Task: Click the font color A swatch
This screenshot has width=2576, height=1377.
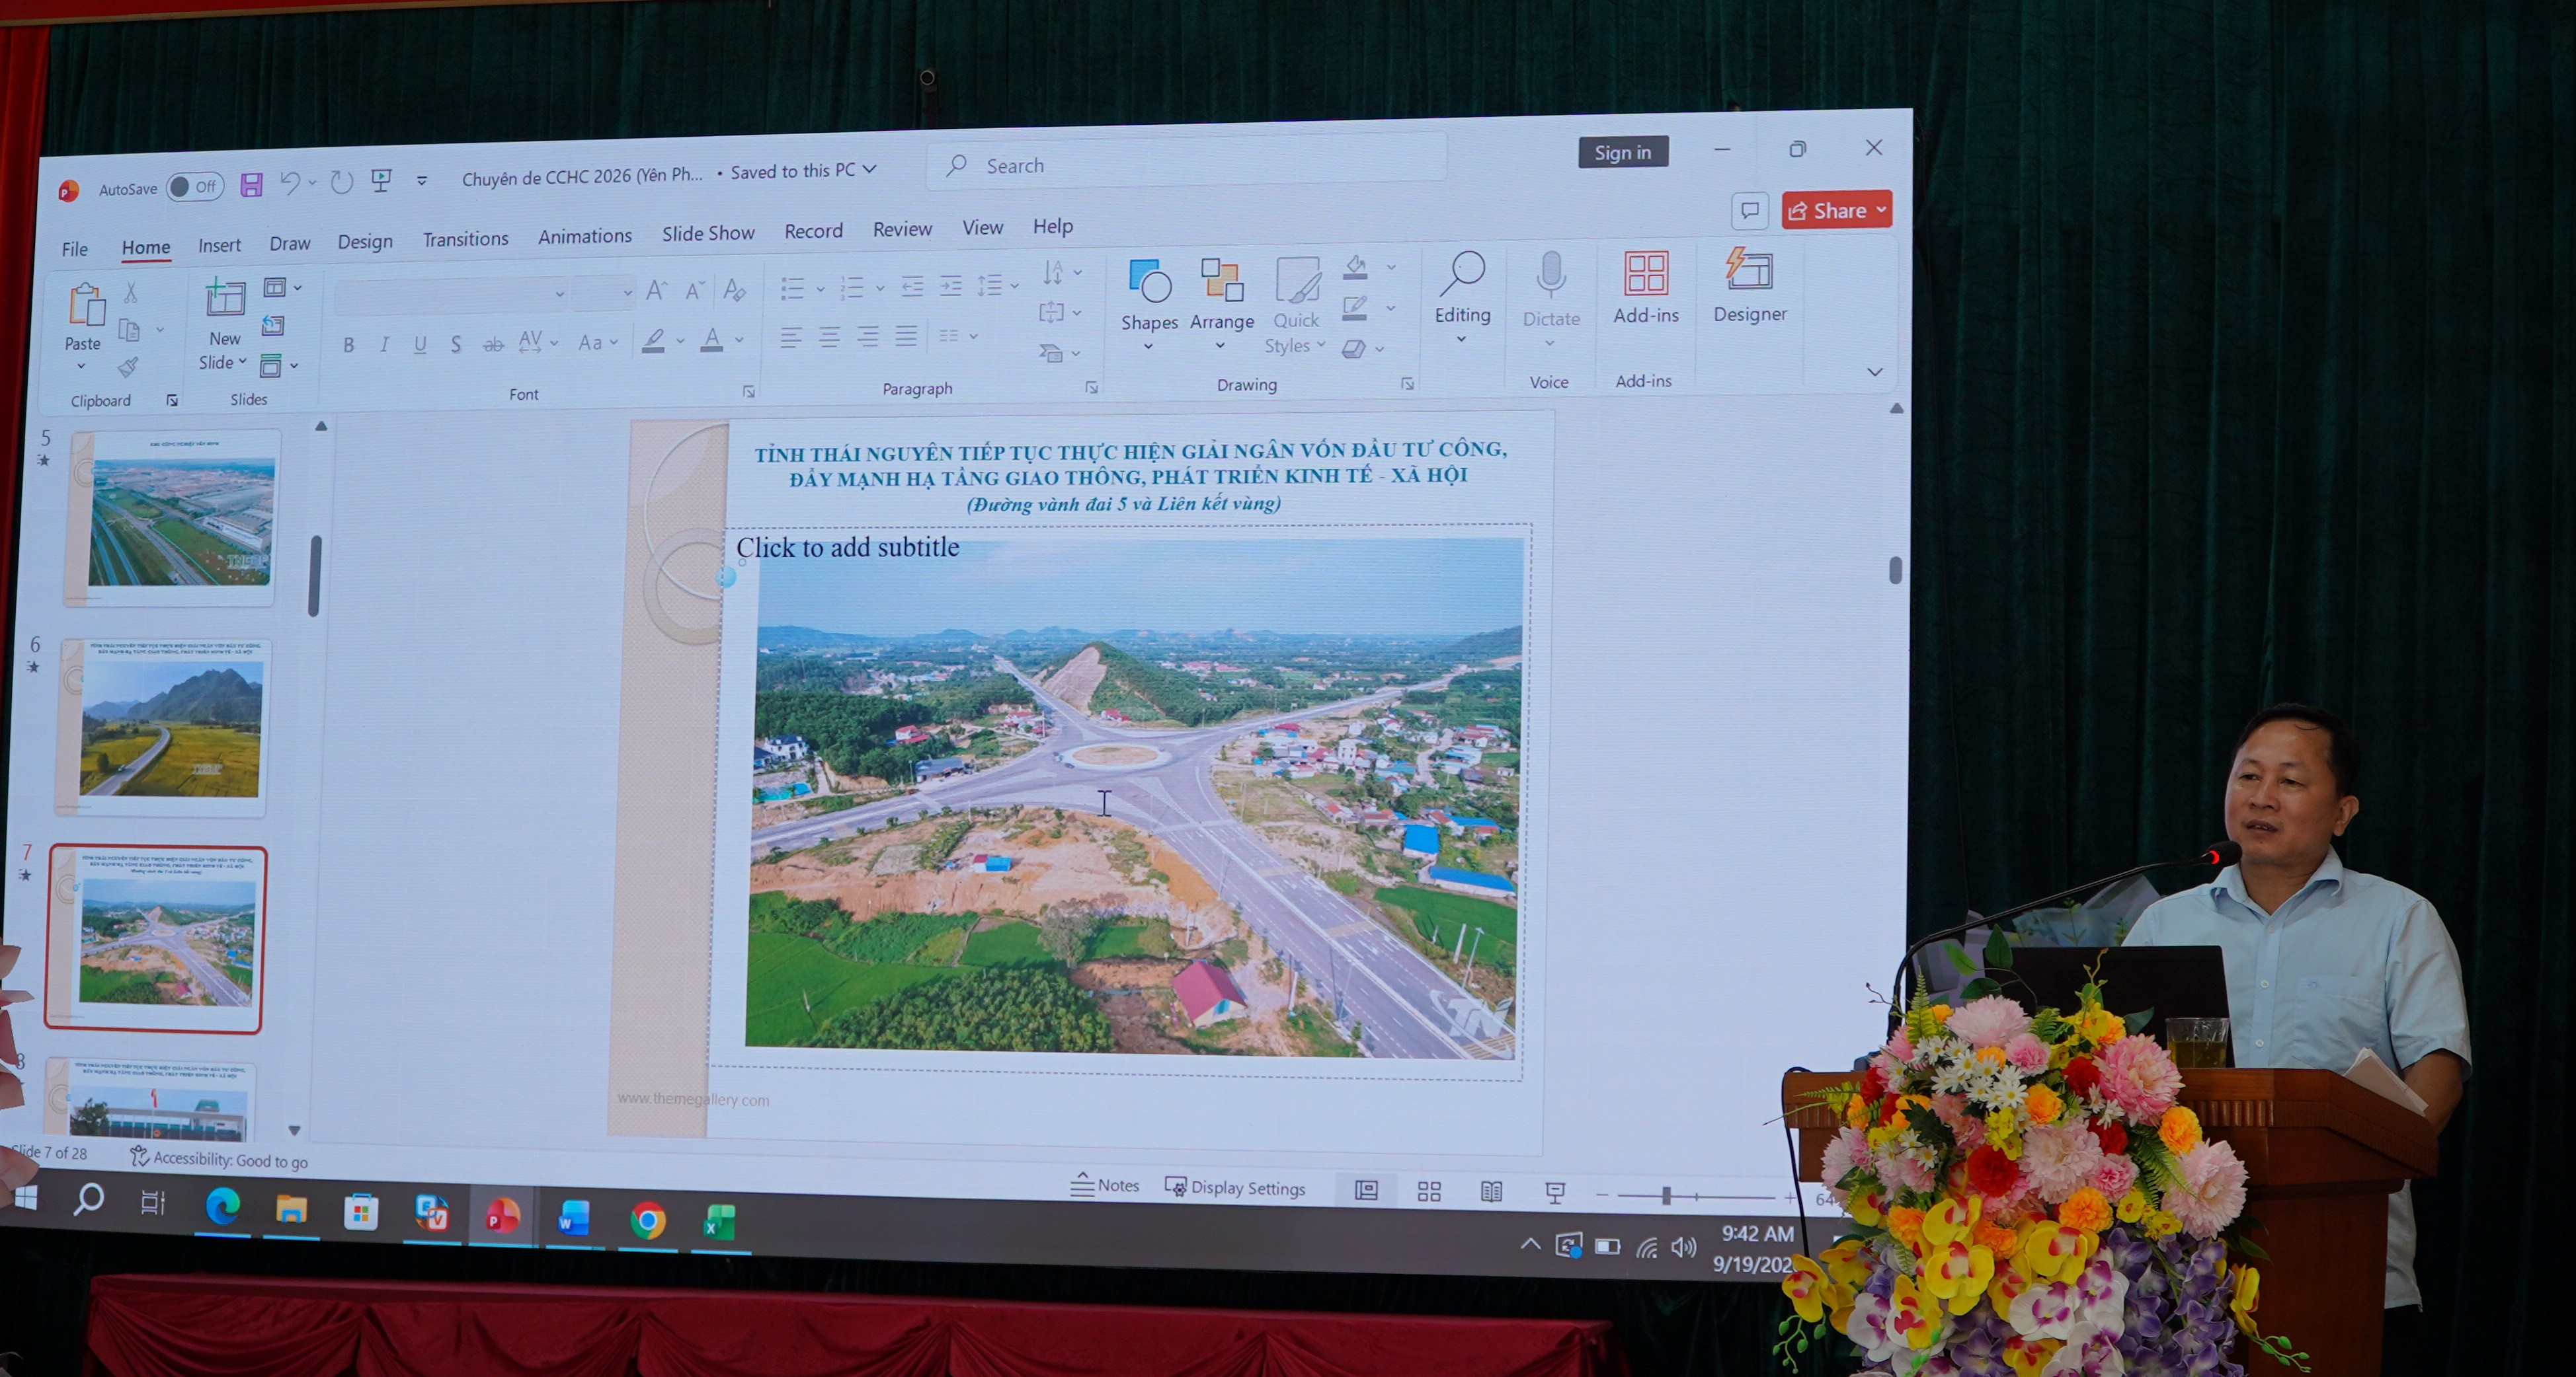Action: pos(712,340)
